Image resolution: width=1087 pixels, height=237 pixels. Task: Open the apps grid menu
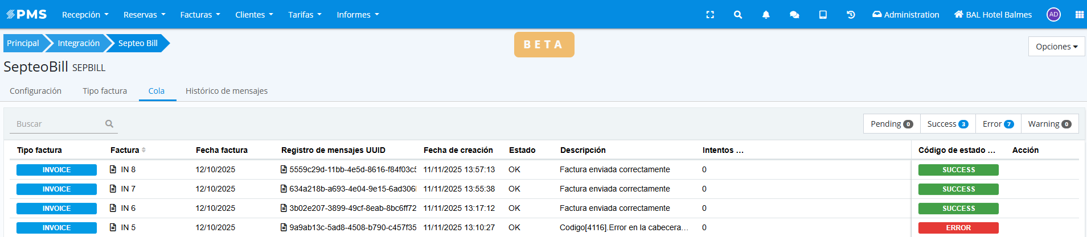pos(1079,15)
